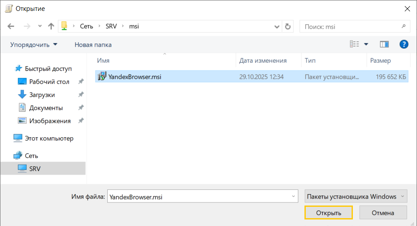Click the pin icon beside Рабочий стол

81,81
